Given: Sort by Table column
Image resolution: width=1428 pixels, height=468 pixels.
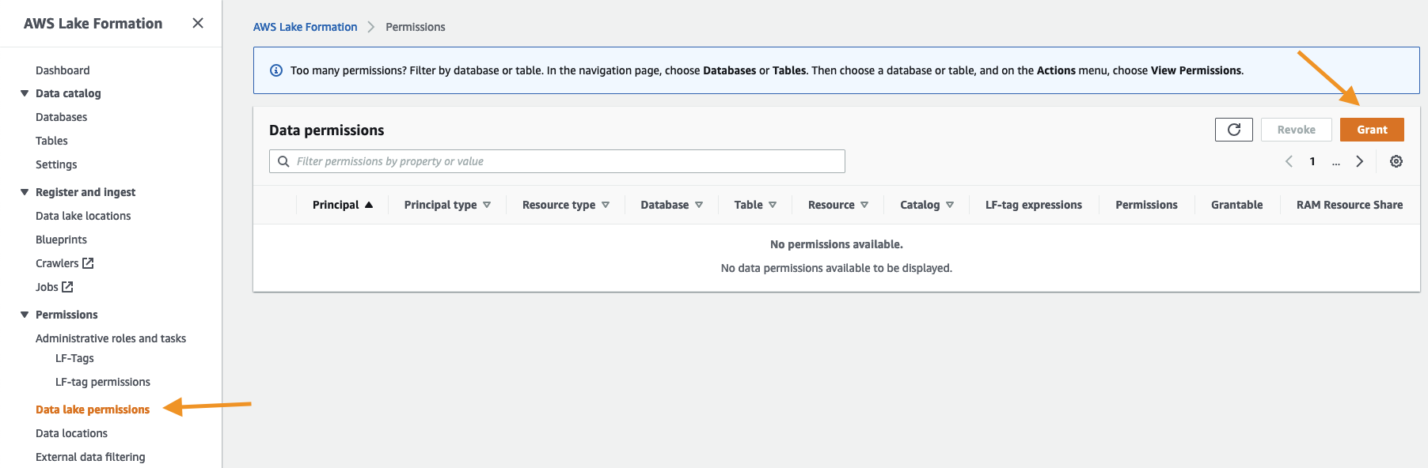Looking at the screenshot, I should coord(755,205).
